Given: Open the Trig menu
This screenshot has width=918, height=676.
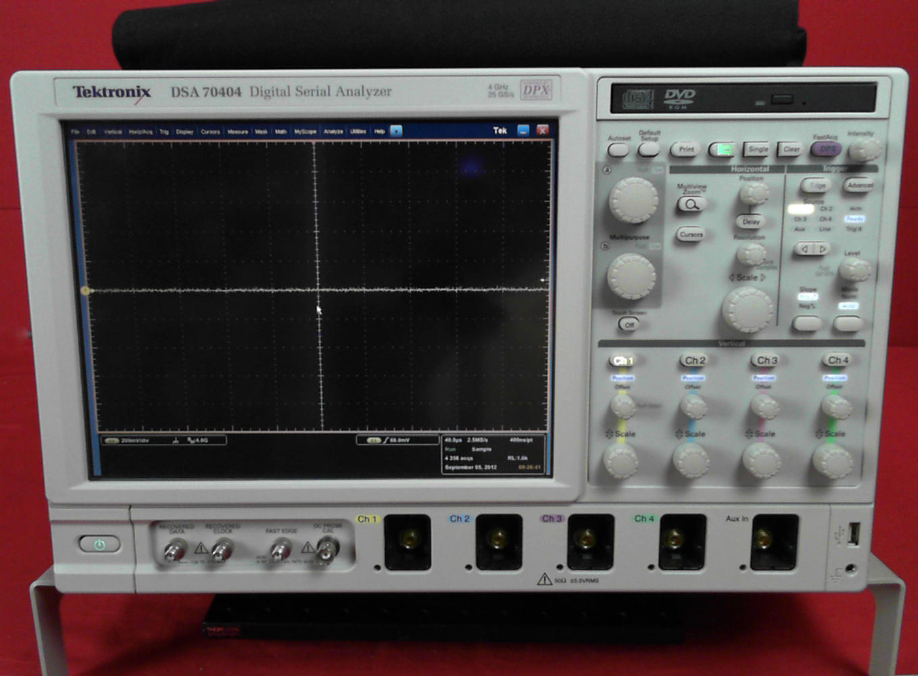Looking at the screenshot, I should pos(165,132).
